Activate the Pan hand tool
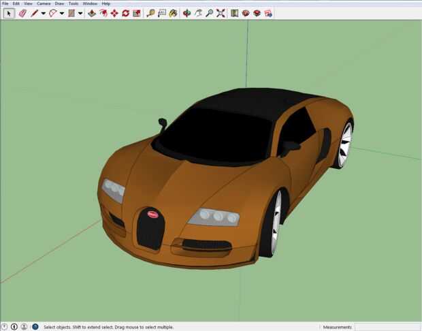 [198, 13]
